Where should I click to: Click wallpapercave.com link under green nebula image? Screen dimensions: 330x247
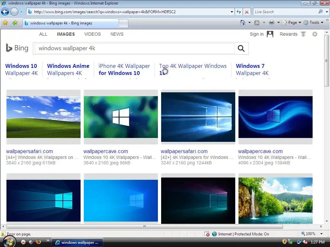tap(106, 151)
